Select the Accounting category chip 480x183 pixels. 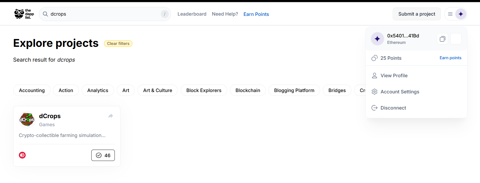32,90
